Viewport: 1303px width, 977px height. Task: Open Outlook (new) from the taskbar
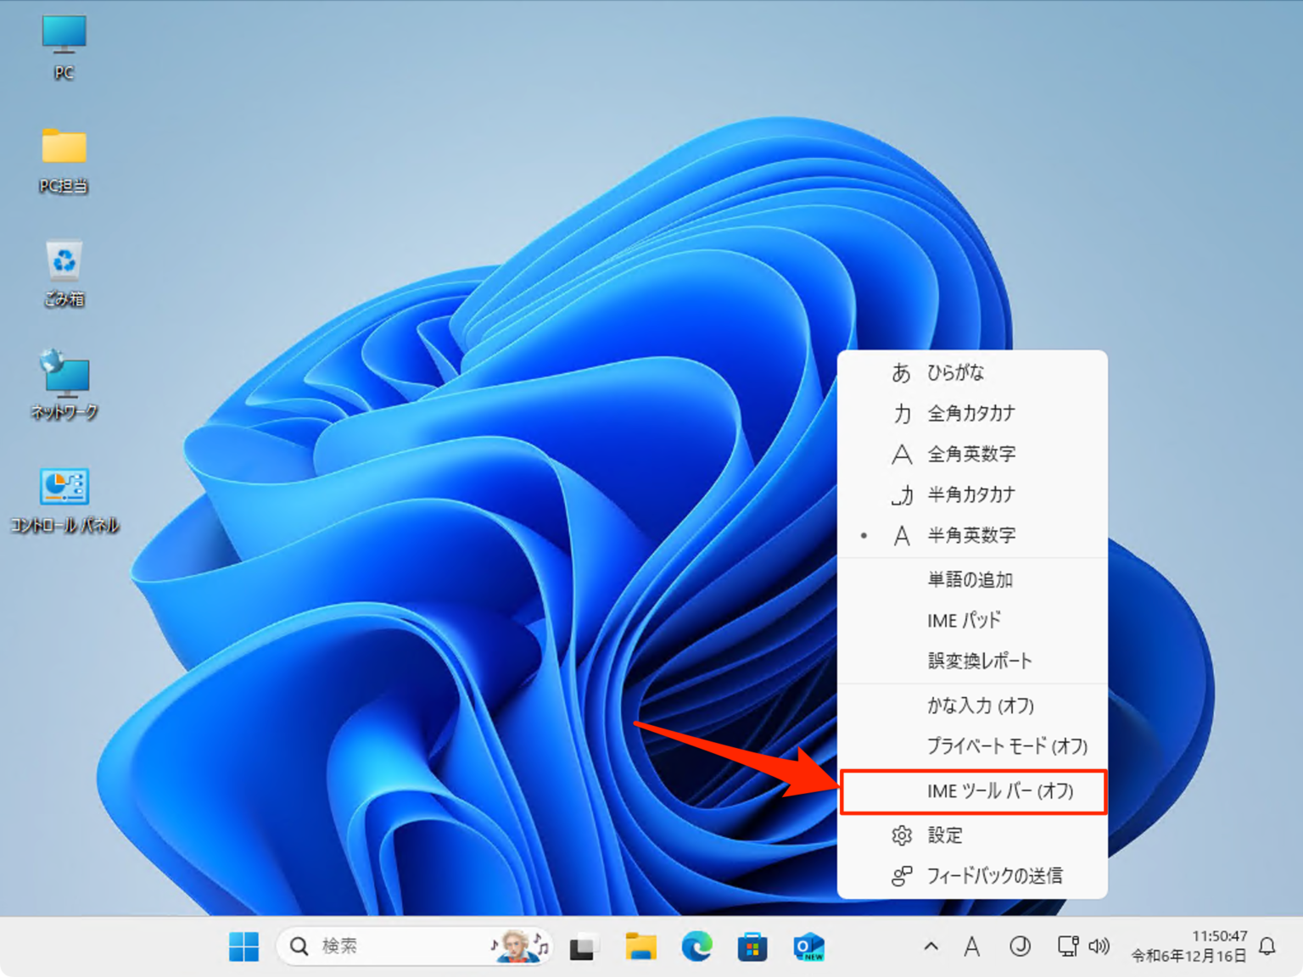pos(808,946)
